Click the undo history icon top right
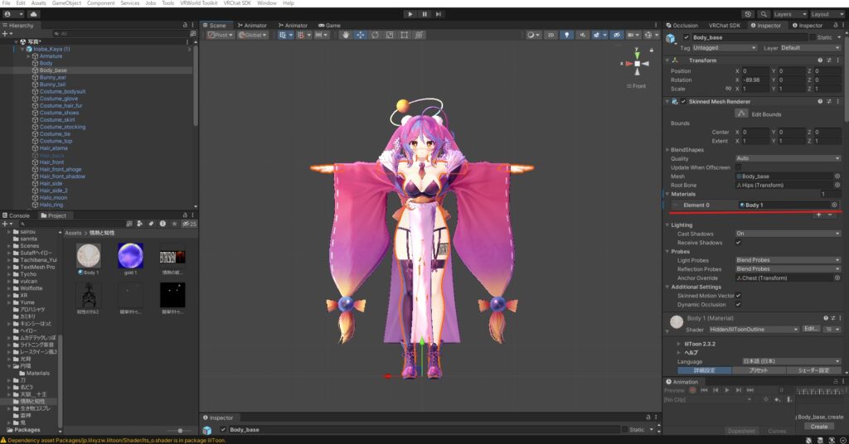 pyautogui.click(x=750, y=14)
